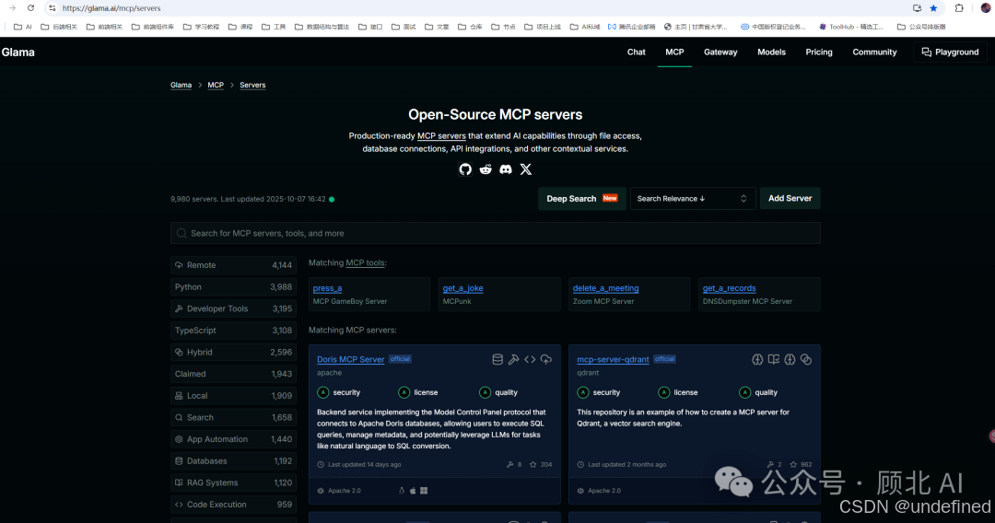The image size is (995, 523).
Task: Open the Reddit community icon
Action: point(486,169)
